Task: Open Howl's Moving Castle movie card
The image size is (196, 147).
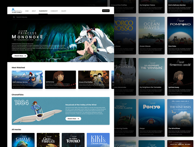Action: click(x=125, y=118)
